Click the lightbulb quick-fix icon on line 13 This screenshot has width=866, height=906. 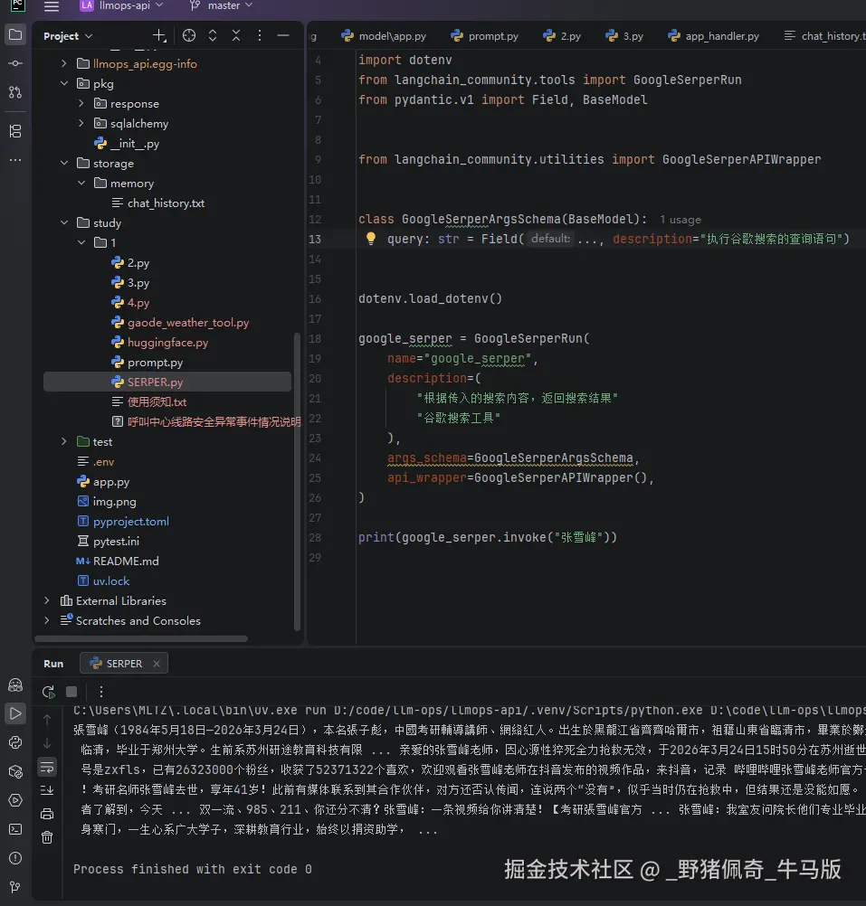[370, 239]
